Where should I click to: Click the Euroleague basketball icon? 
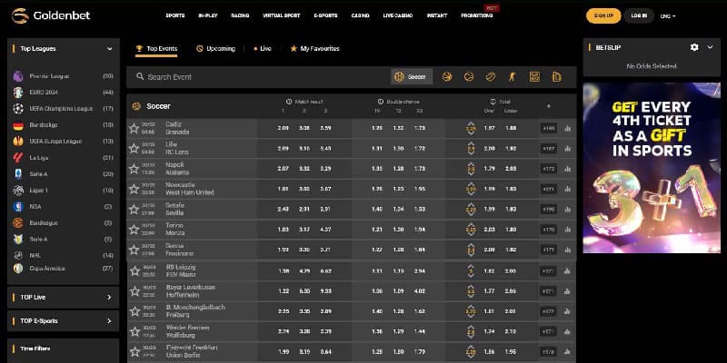(x=18, y=222)
